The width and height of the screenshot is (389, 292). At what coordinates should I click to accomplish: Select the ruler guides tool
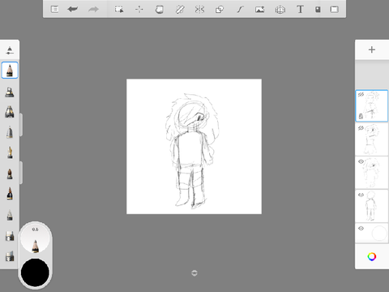click(180, 10)
